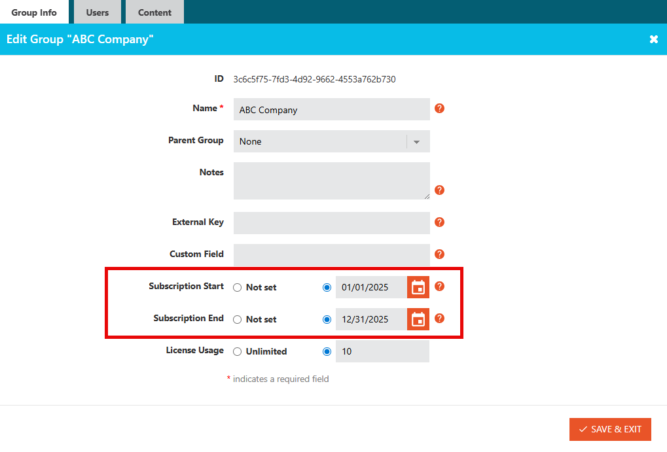Select Not set for Subscription End
Image resolution: width=667 pixels, height=452 pixels.
tap(238, 319)
